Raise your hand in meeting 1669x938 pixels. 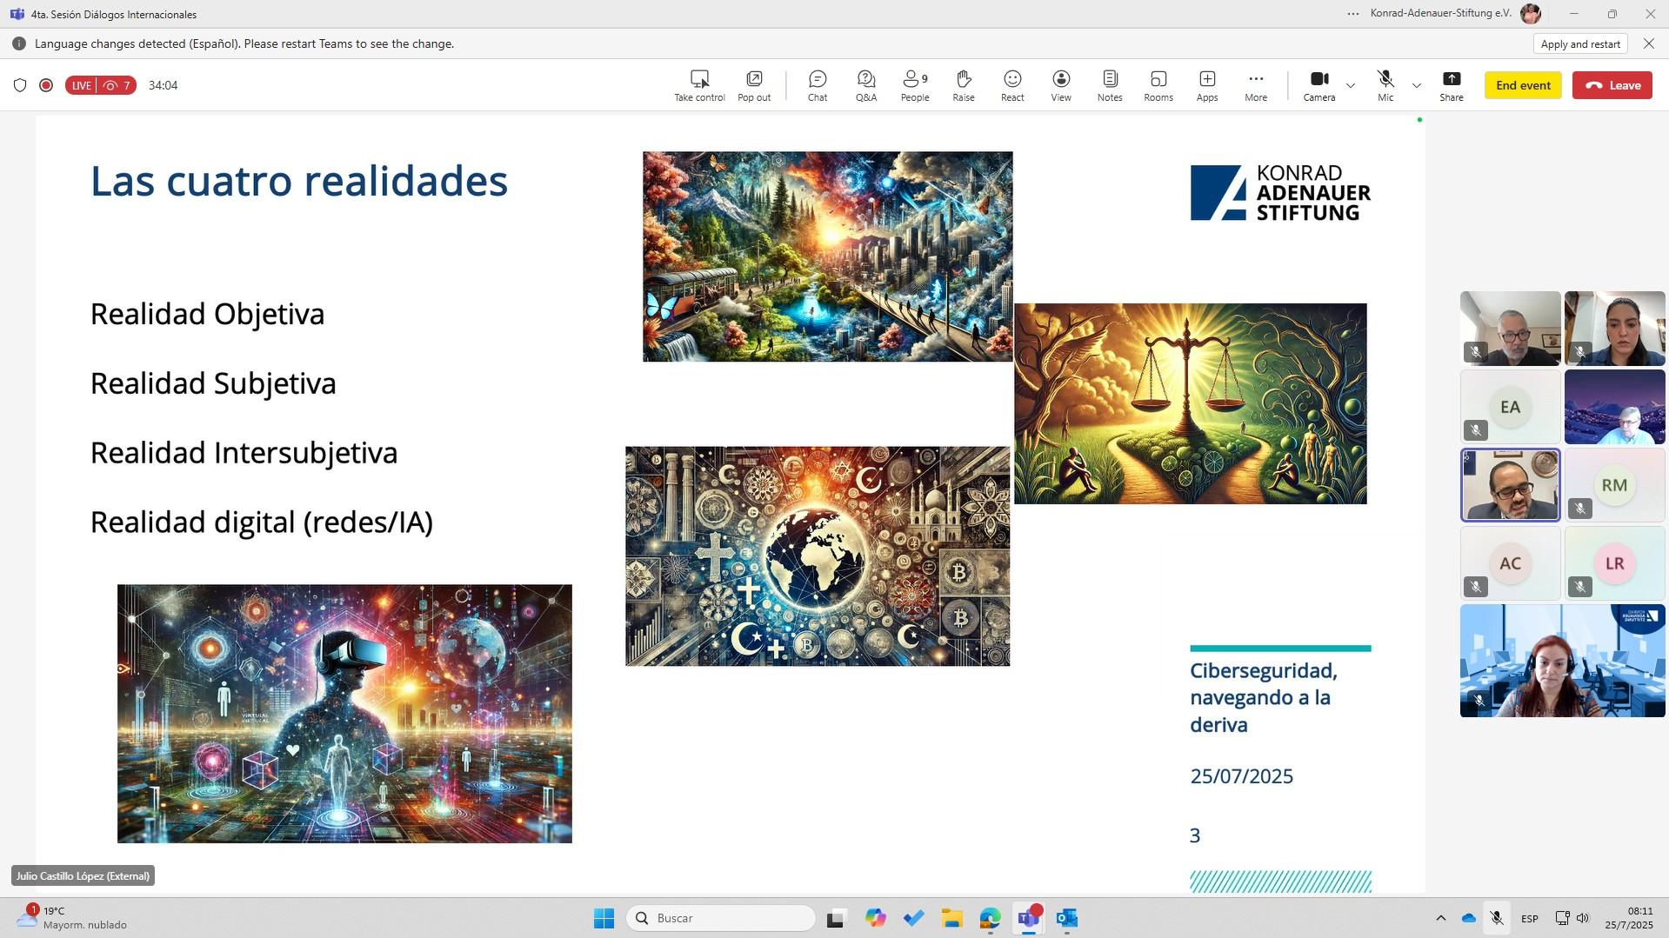pos(963,85)
